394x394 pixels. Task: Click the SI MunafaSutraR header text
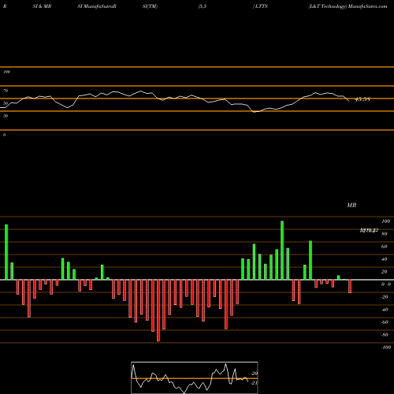tap(97, 6)
